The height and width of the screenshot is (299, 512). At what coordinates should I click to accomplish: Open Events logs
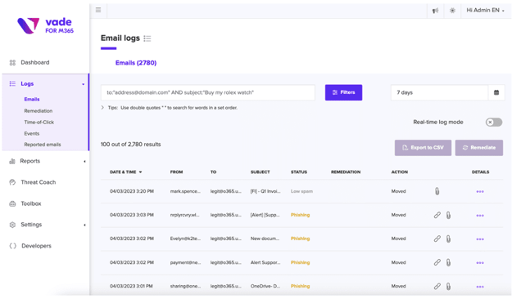pos(32,133)
